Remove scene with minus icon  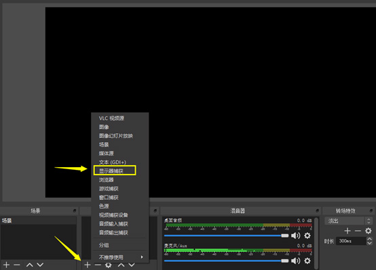[17, 265]
